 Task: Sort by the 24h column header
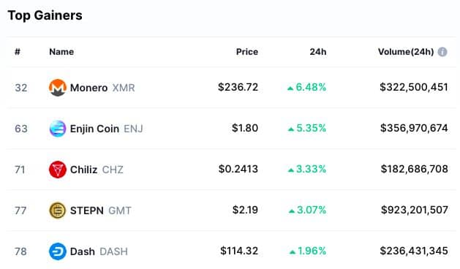(x=318, y=52)
